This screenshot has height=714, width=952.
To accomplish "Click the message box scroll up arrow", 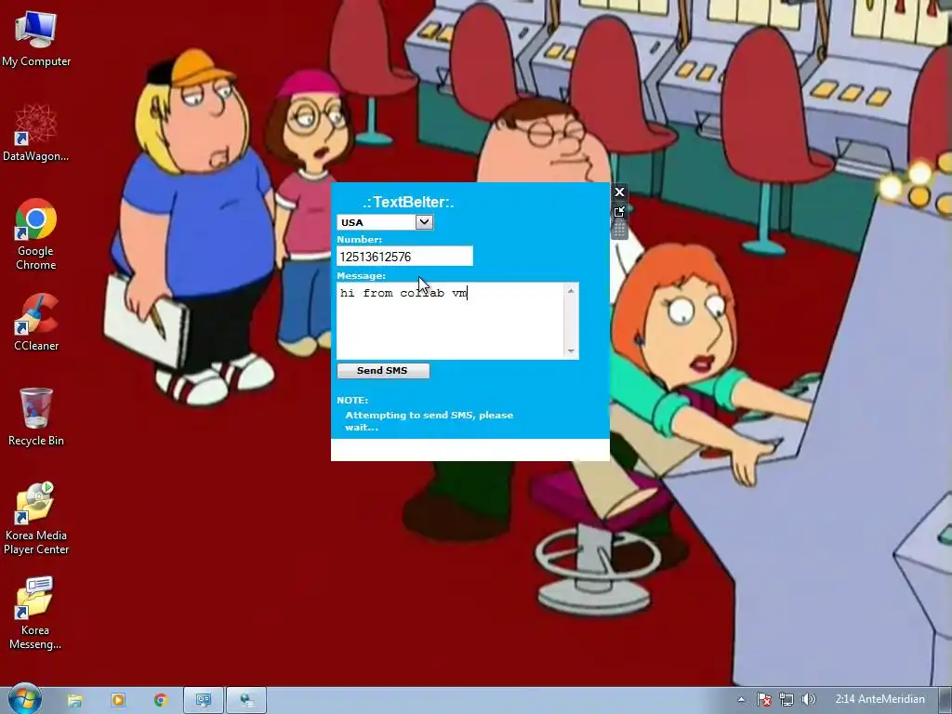I will click(571, 291).
